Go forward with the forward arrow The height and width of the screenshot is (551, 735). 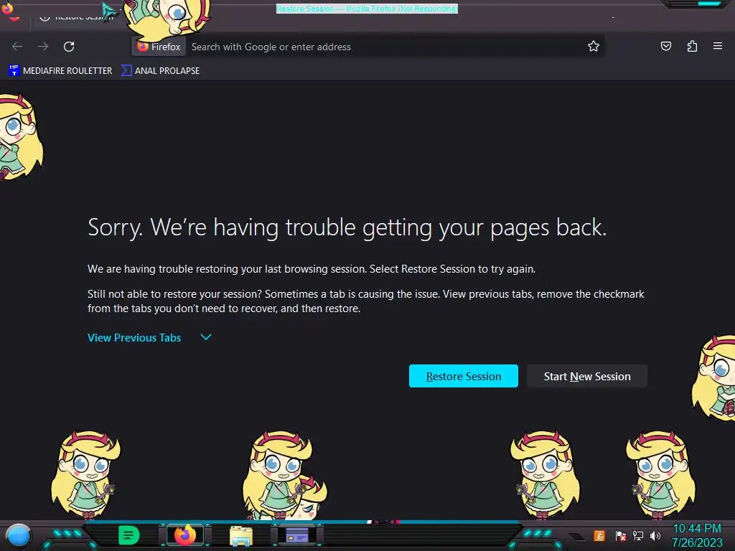point(43,47)
